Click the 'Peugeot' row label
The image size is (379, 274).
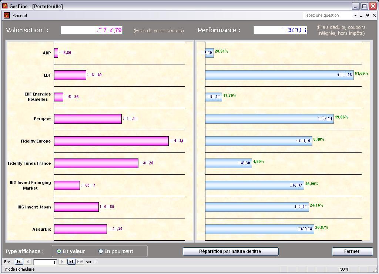42,119
